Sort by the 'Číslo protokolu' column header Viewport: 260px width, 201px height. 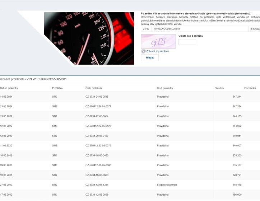click(94, 88)
